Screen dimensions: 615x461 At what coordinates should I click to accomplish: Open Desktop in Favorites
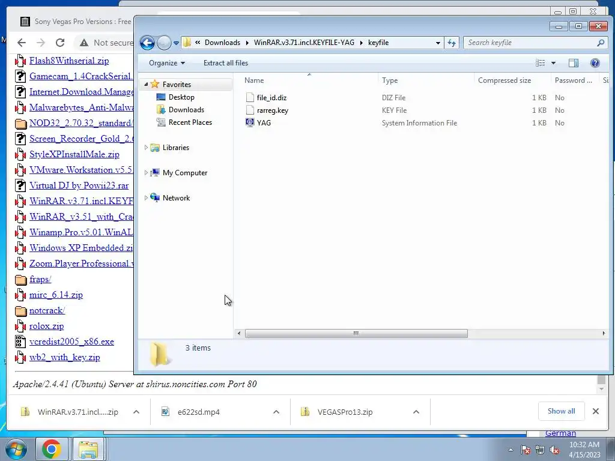(x=181, y=97)
